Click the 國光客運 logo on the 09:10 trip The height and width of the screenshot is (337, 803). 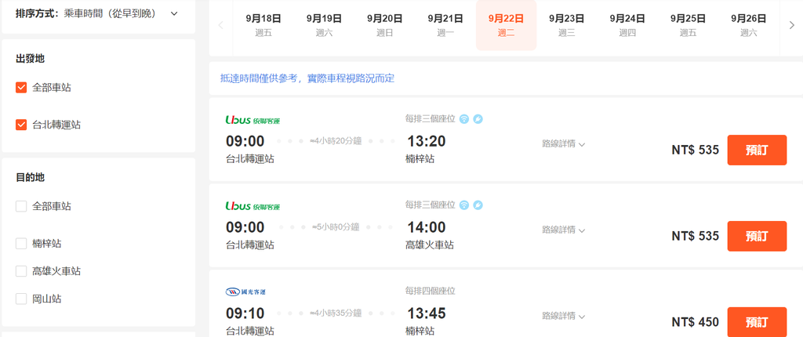point(245,292)
